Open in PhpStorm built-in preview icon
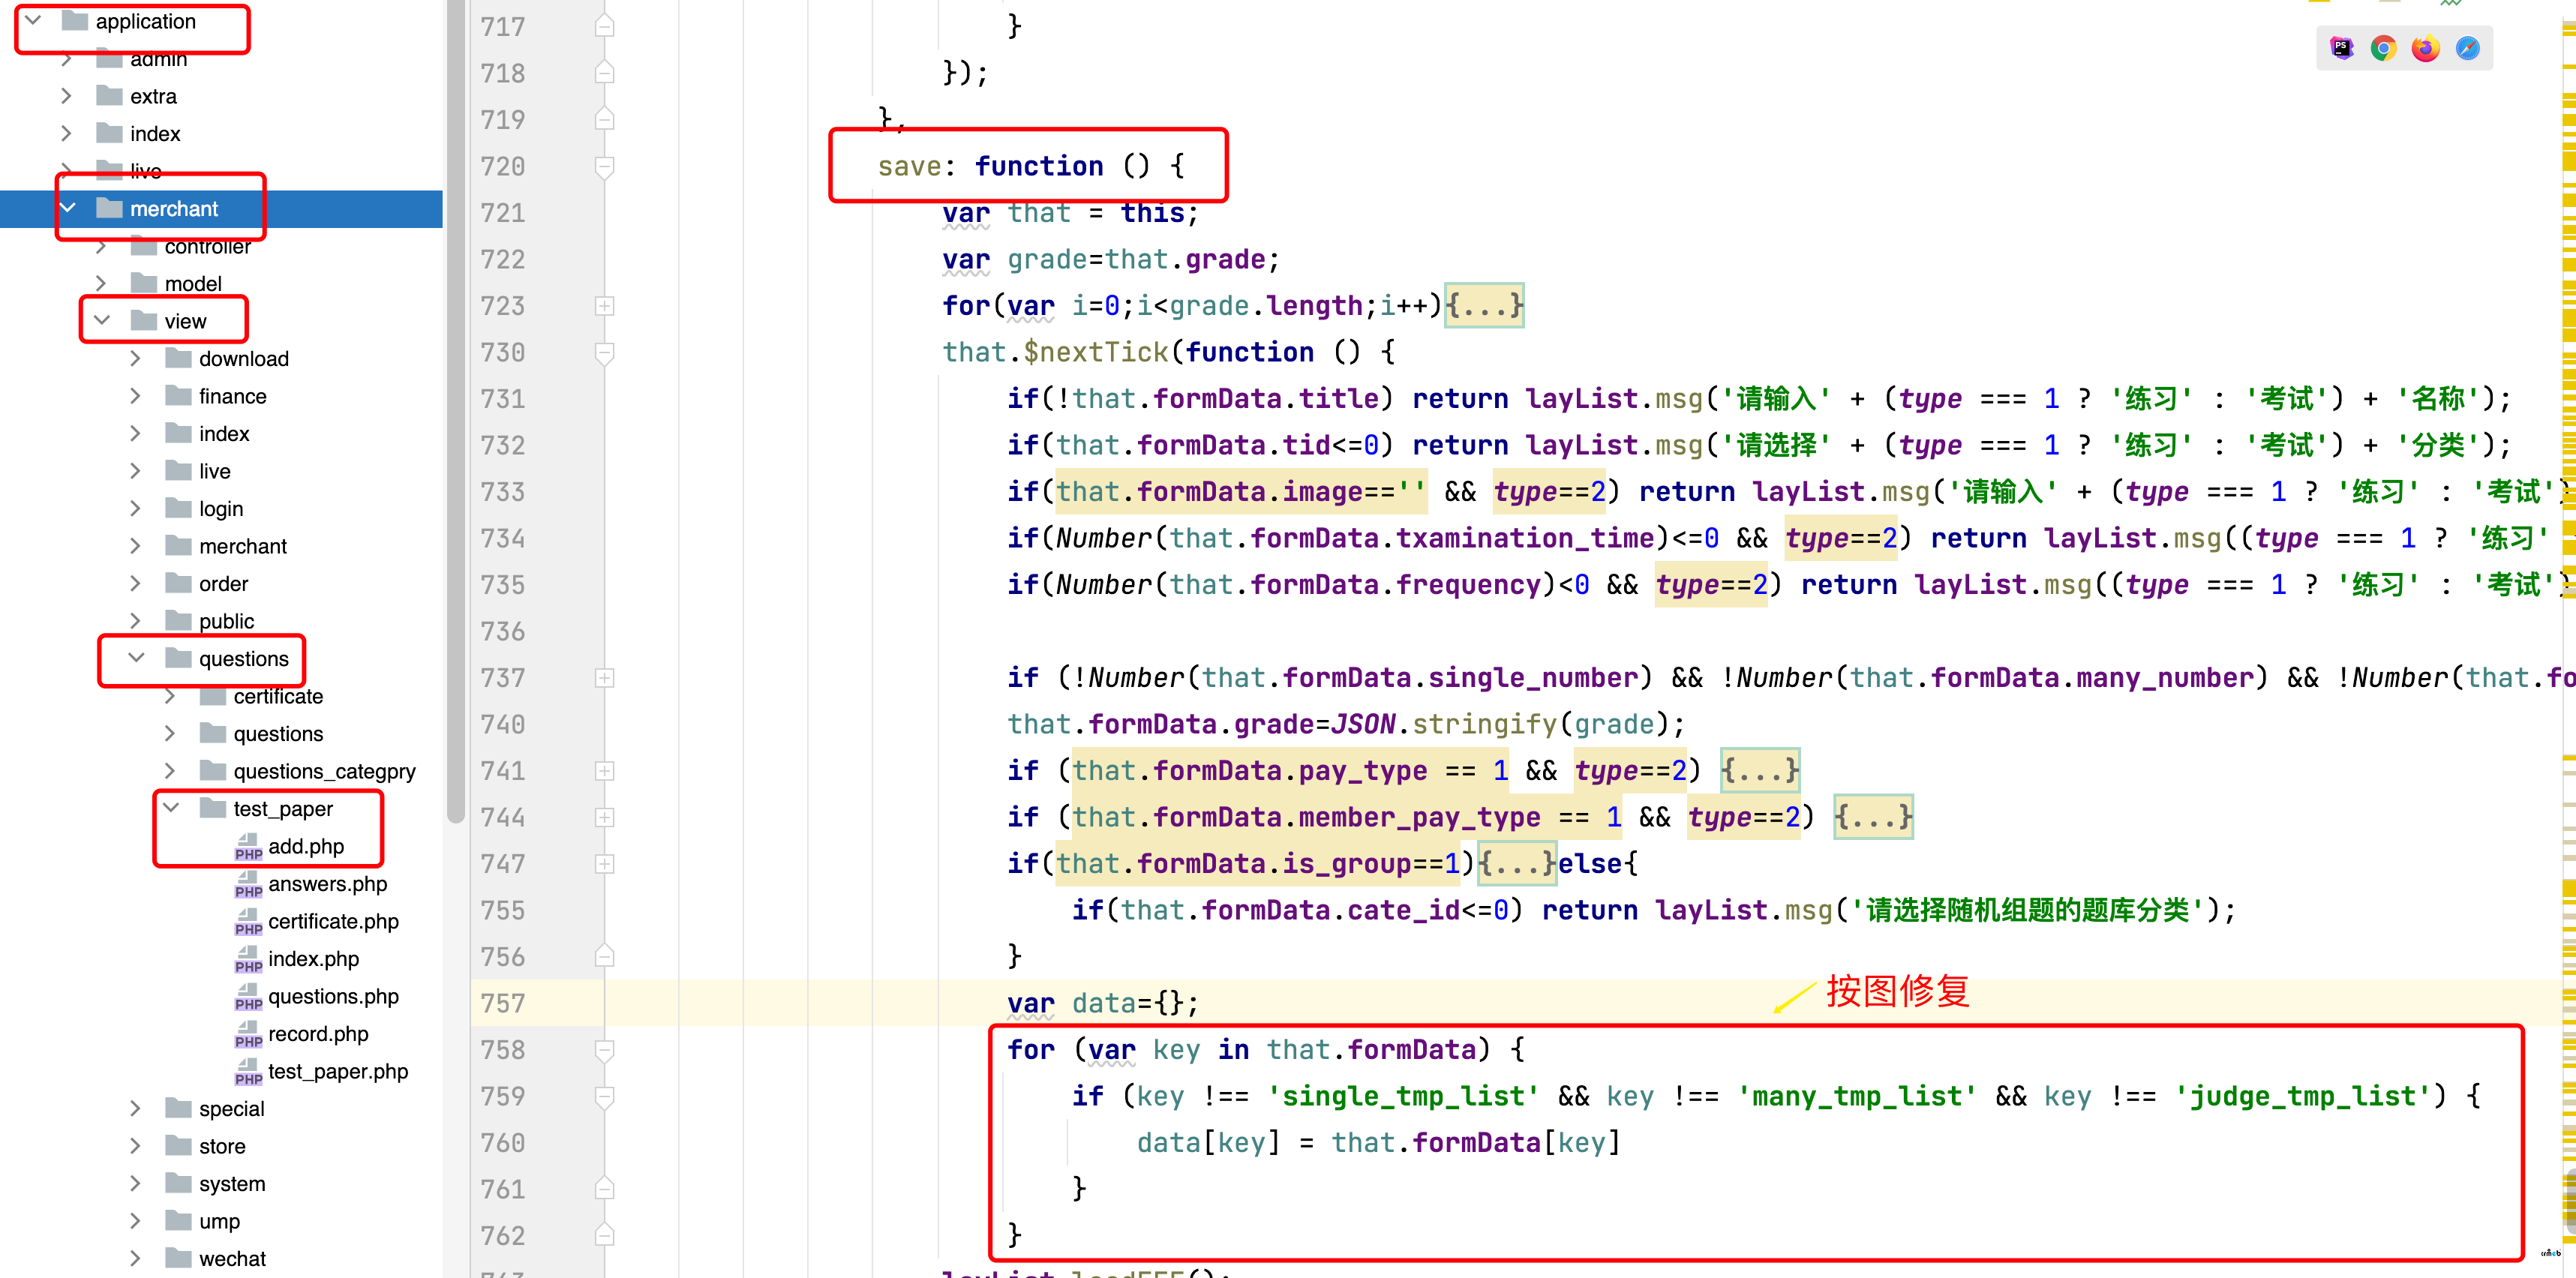 coord(2341,48)
